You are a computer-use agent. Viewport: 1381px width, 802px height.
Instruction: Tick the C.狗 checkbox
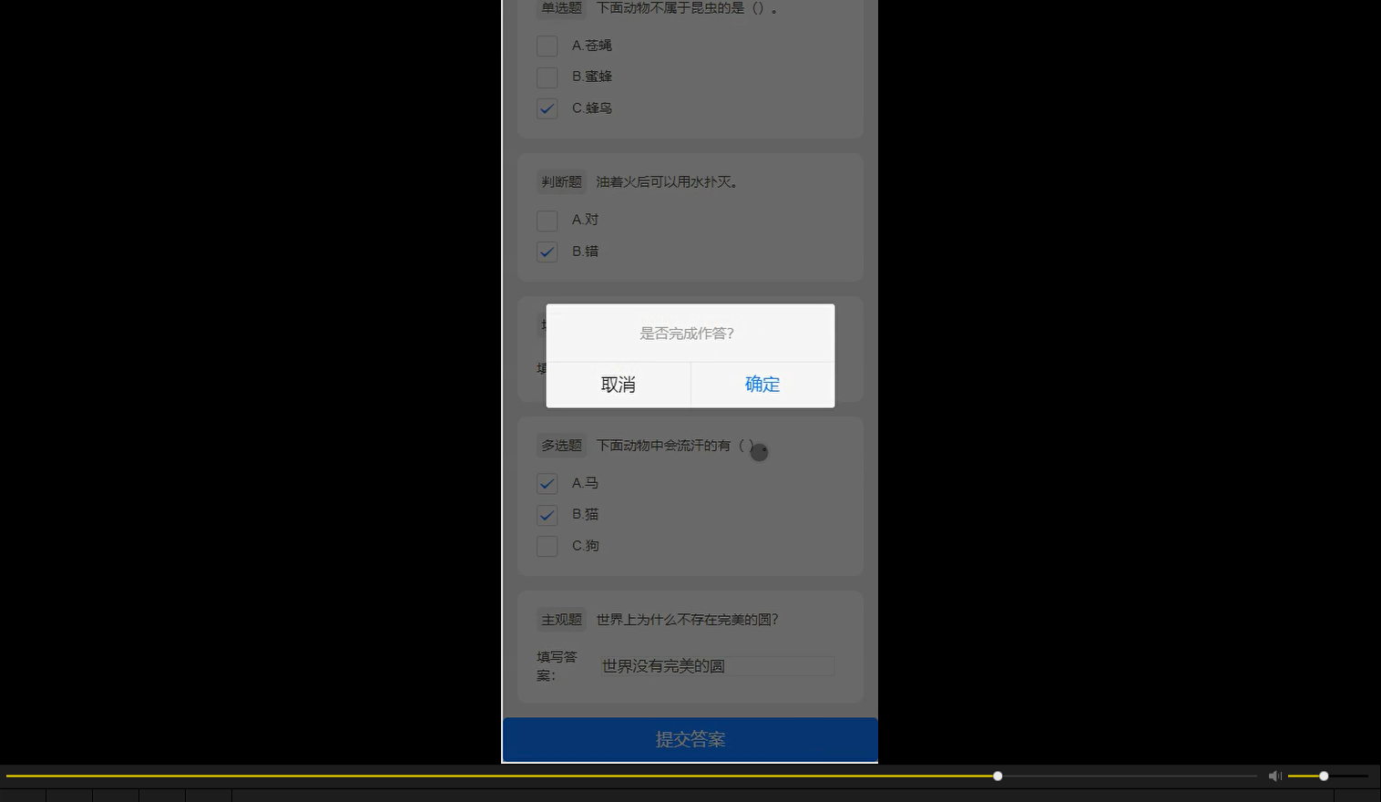coord(547,546)
